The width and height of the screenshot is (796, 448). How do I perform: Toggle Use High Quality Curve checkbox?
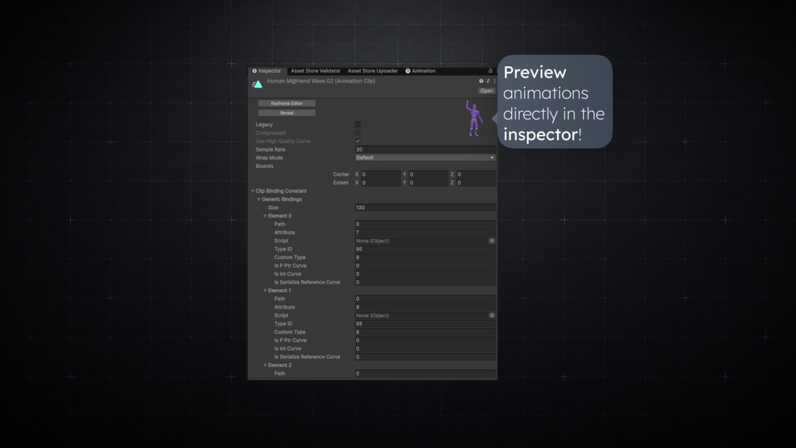(x=358, y=141)
